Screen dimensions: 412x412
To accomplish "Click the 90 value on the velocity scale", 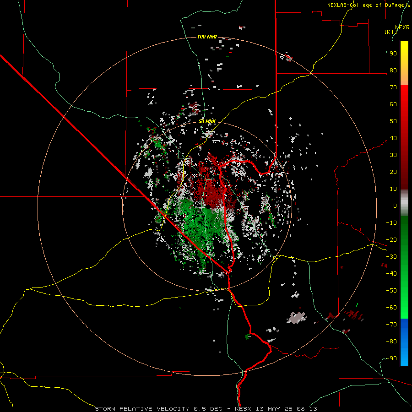I will pyautogui.click(x=393, y=54).
